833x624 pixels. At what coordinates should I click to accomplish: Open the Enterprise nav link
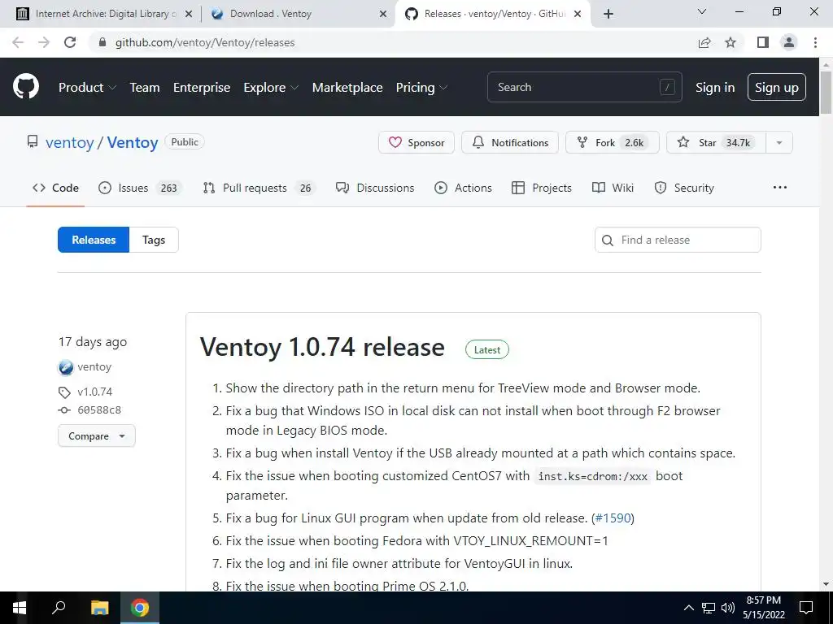tap(202, 87)
